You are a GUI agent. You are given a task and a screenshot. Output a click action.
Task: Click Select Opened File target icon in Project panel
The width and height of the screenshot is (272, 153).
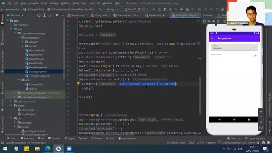[39, 15]
